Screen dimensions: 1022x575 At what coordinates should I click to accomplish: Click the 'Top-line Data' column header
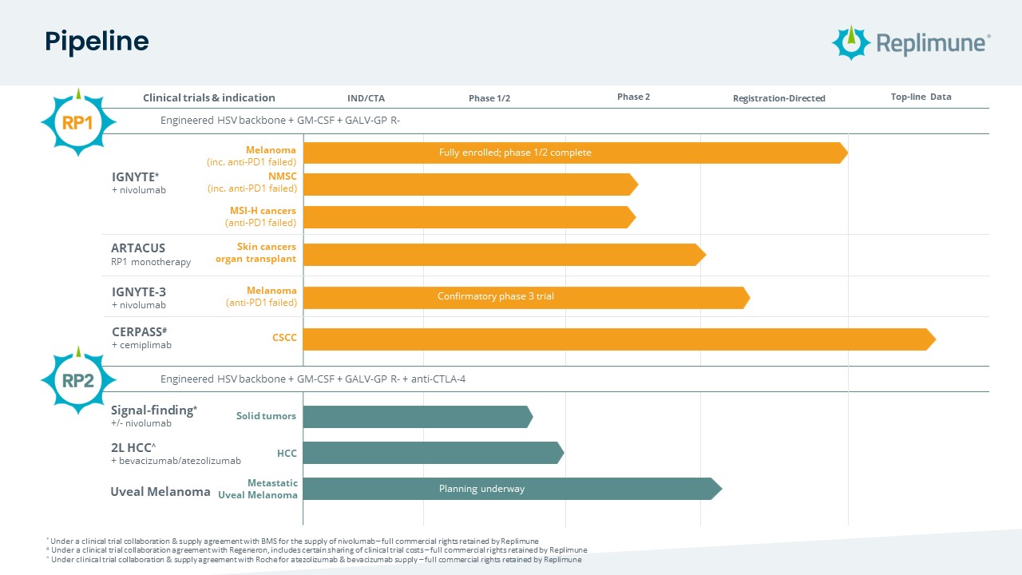pos(921,97)
